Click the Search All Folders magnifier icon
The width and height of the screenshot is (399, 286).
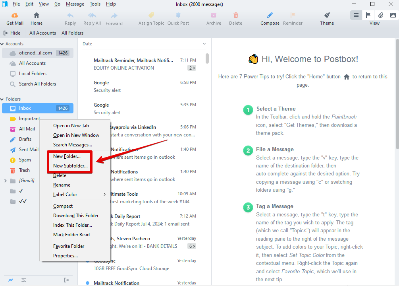click(x=12, y=84)
